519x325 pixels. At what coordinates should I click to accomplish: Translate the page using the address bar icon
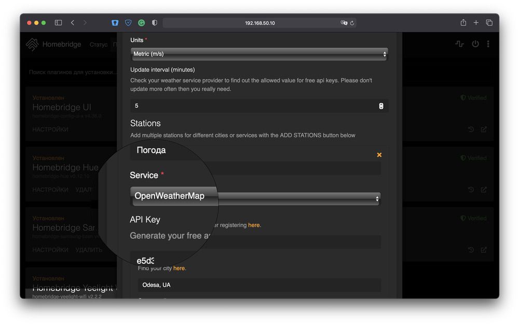(x=344, y=23)
